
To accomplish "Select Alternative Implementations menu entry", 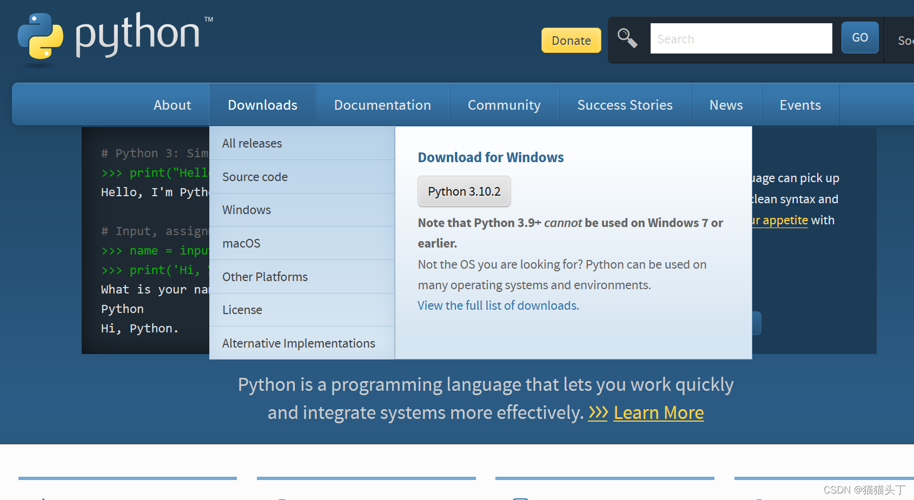I will click(302, 343).
